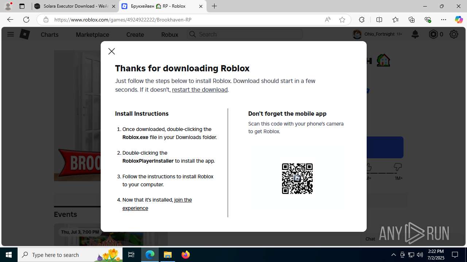Click the thumbs up like icon
The height and width of the screenshot is (262, 467).
click(x=368, y=167)
